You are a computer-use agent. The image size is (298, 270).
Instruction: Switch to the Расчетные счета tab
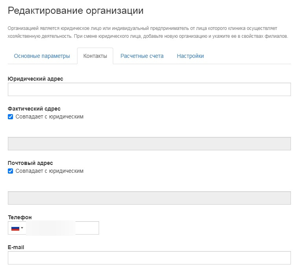coord(142,56)
